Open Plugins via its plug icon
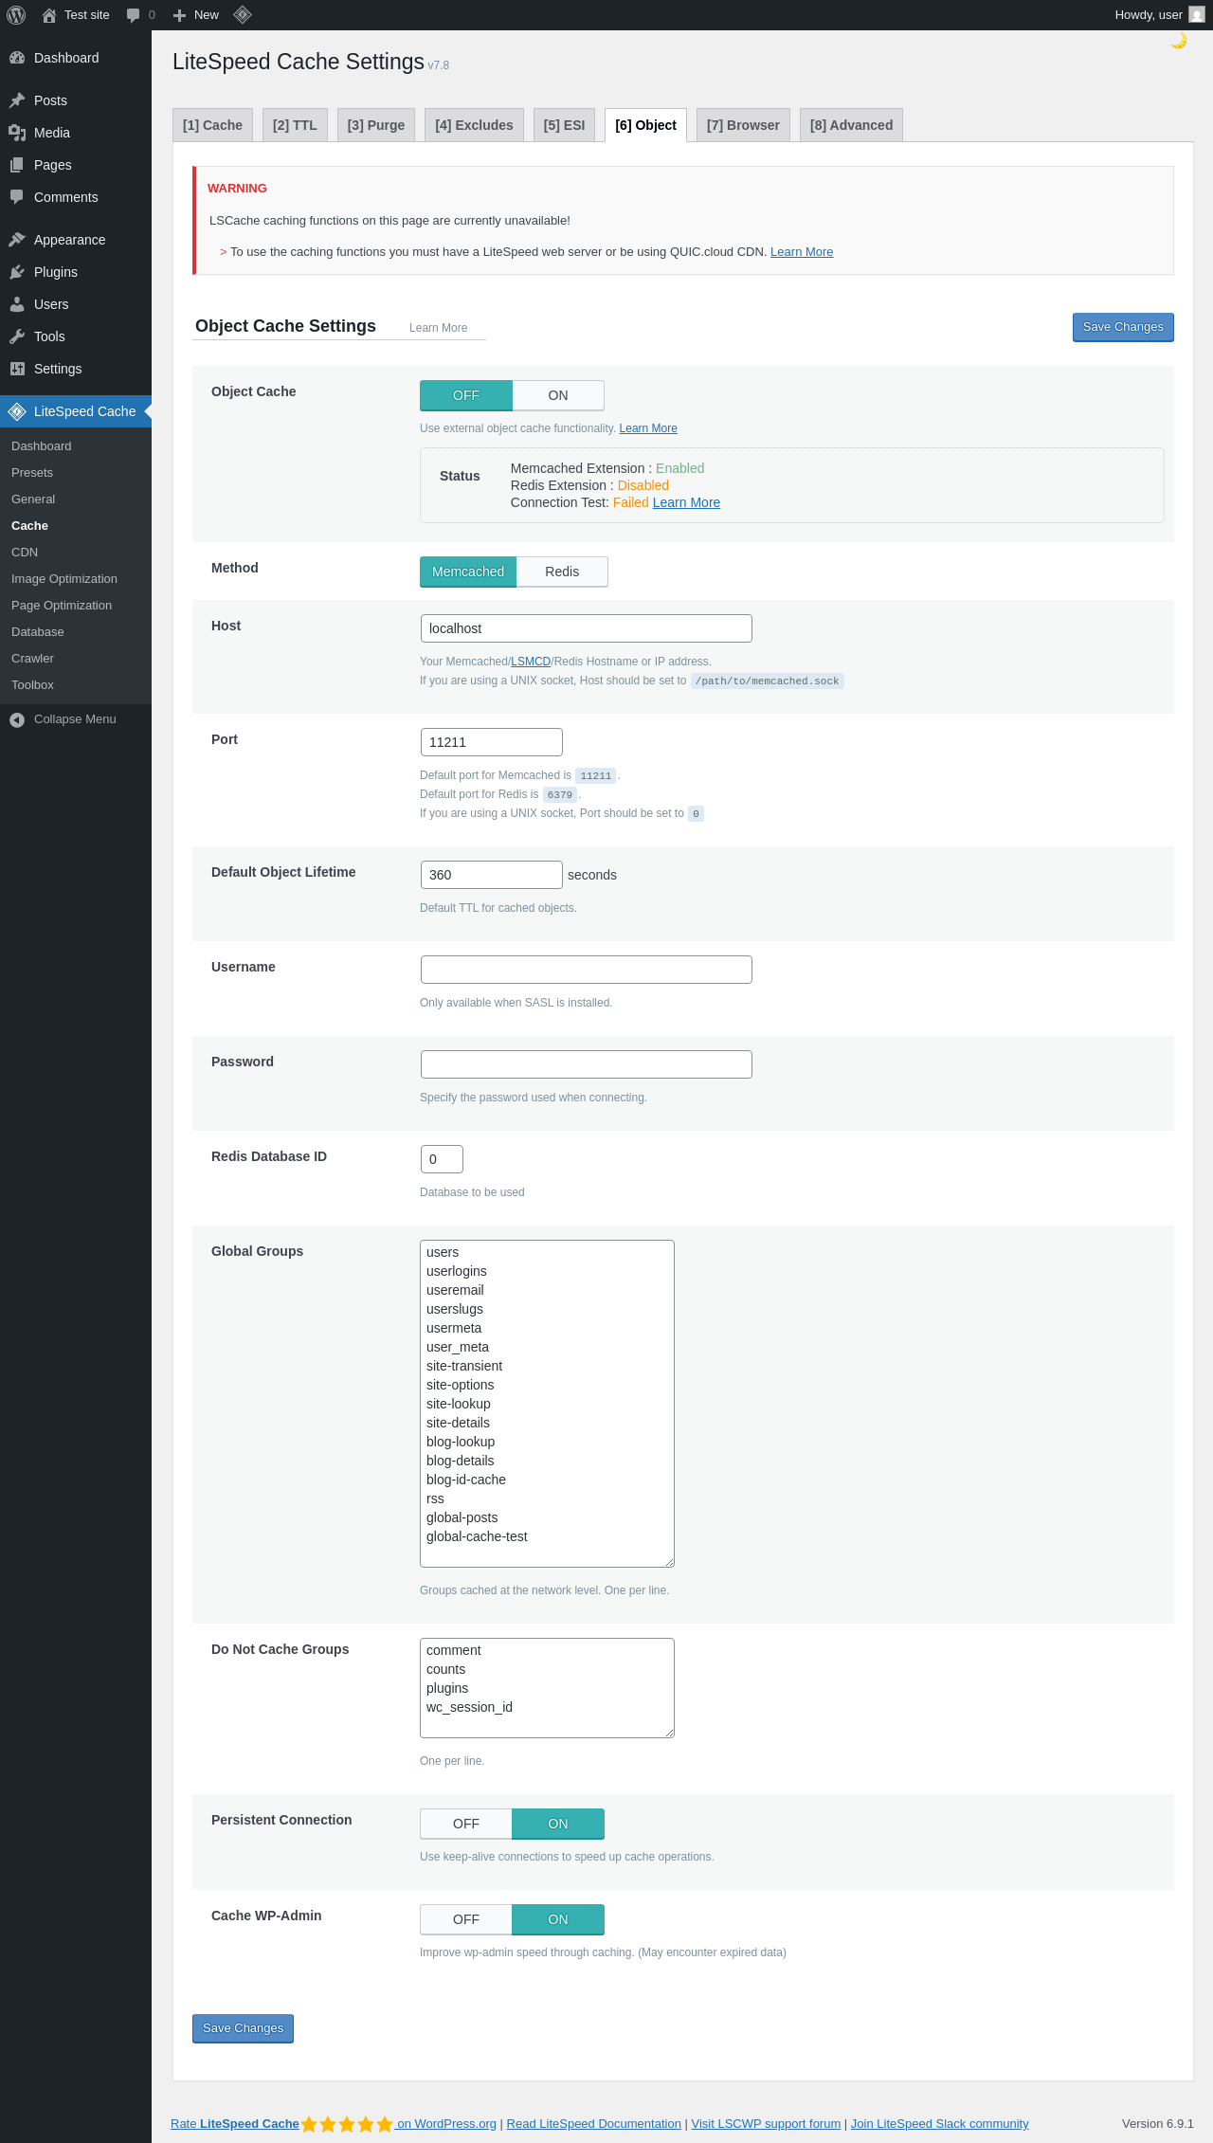 click(17, 272)
